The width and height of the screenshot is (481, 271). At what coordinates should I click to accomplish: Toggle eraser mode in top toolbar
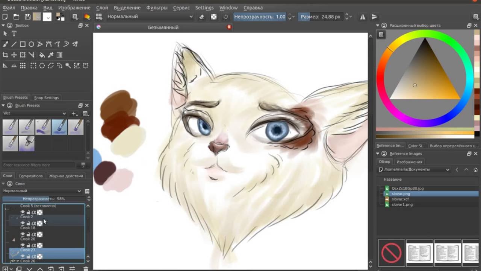coord(201,17)
